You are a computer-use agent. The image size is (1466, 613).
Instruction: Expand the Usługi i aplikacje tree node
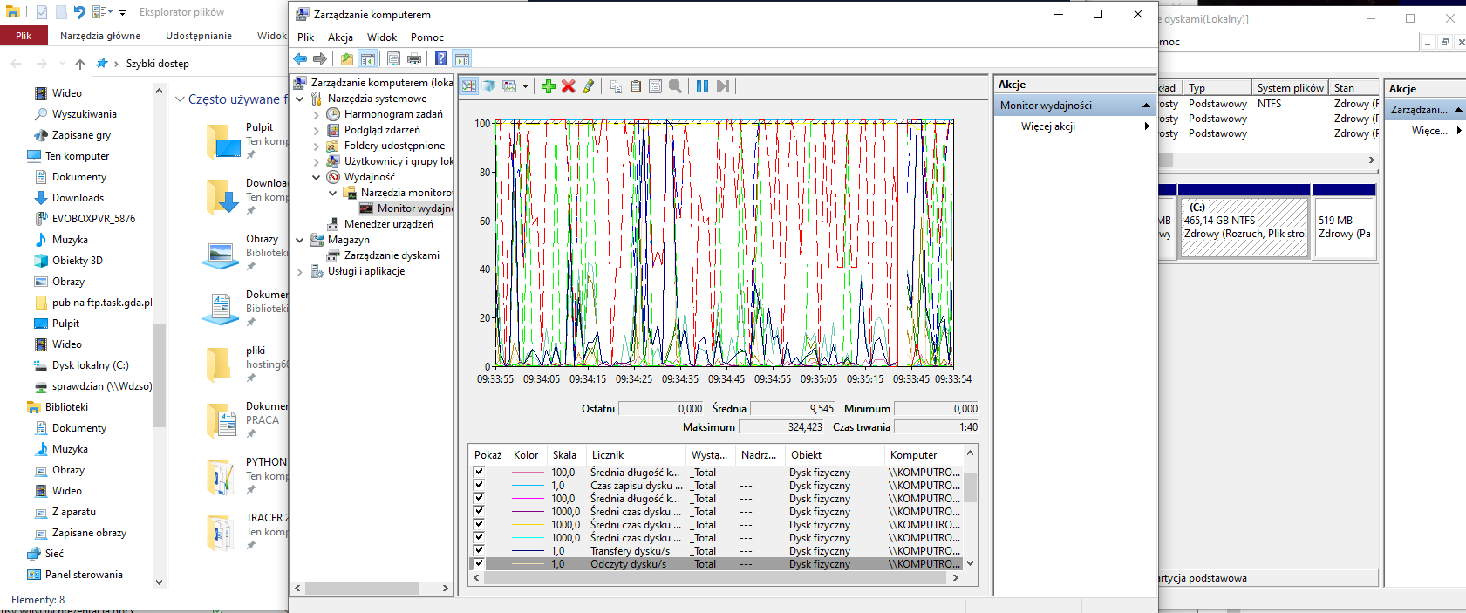[300, 271]
